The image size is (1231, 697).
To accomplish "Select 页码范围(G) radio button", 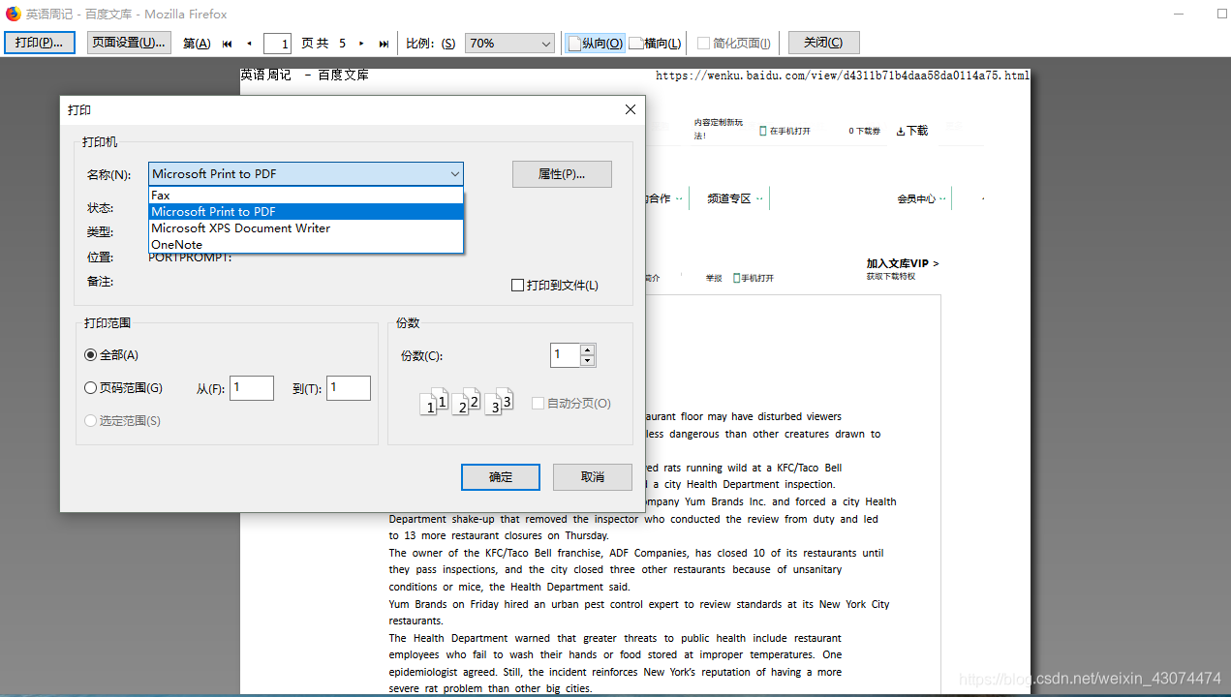I will point(91,388).
